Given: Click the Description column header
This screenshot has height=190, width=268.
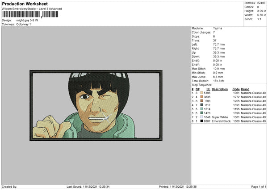Looking at the screenshot, I should click(x=220, y=89).
